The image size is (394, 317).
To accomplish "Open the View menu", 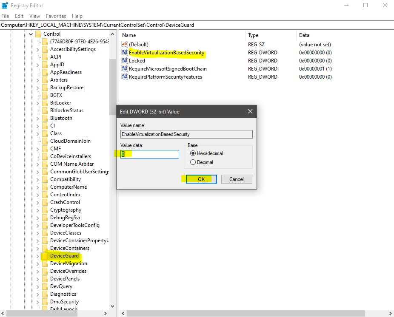I will (x=34, y=16).
